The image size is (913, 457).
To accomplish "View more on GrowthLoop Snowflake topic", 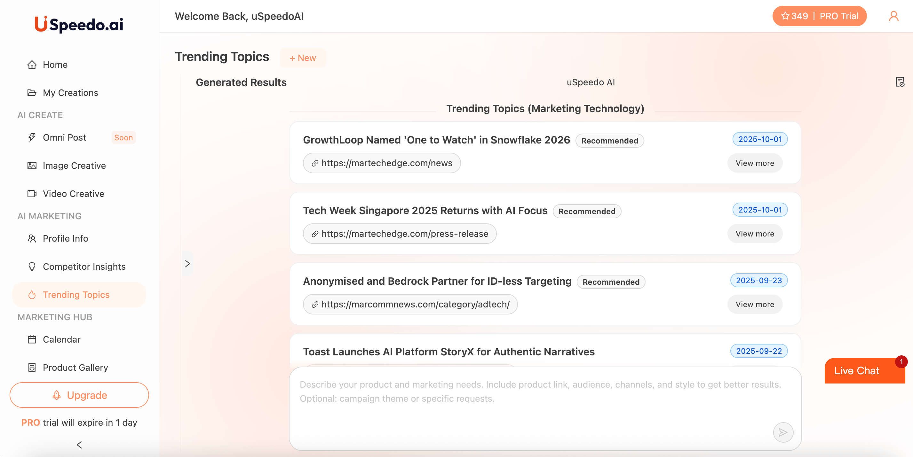I will pos(755,163).
